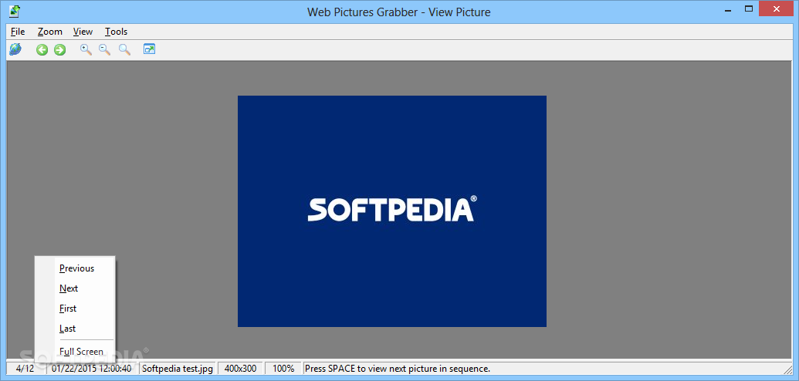Click the 100% zoom level in status bar

pyautogui.click(x=283, y=368)
